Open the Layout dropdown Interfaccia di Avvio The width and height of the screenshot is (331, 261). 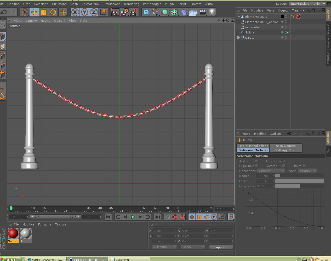[x=307, y=4]
